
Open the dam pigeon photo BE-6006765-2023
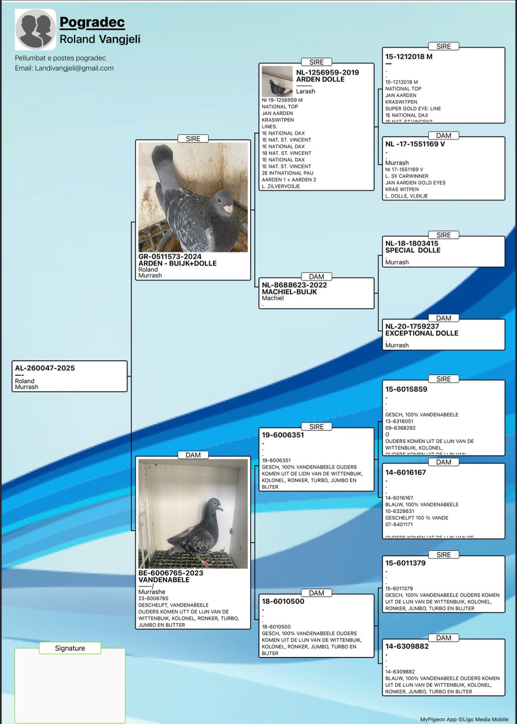193,514
